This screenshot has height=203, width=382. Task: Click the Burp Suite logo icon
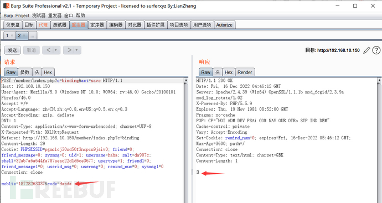[6, 6]
